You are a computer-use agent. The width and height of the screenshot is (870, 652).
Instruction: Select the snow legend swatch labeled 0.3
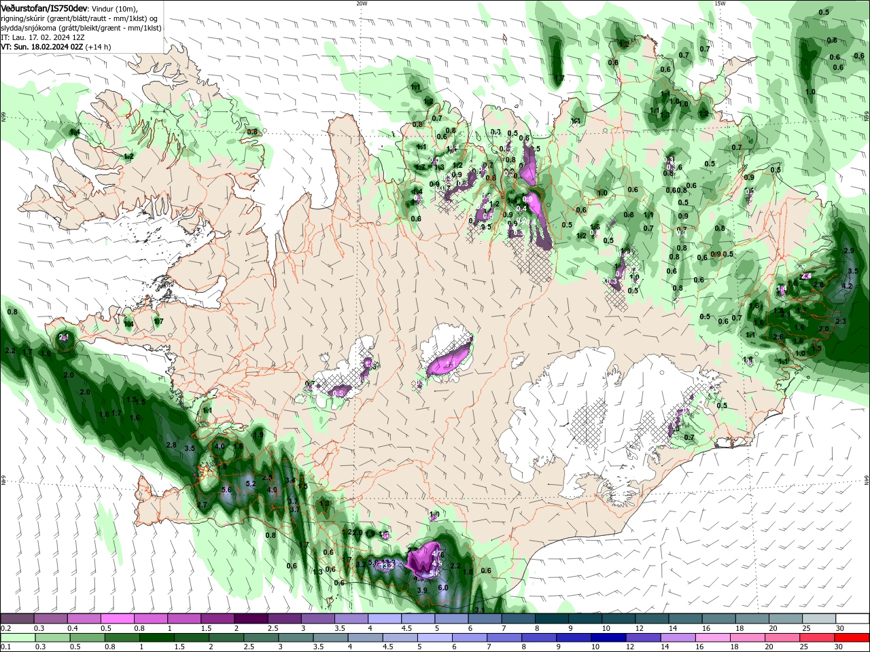[50, 619]
